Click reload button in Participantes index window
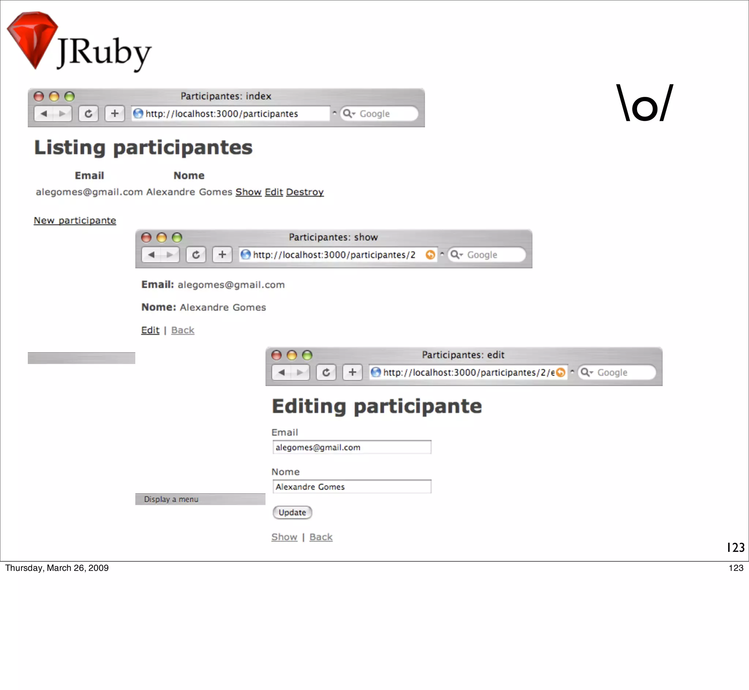This screenshot has height=690, width=749. (88, 114)
